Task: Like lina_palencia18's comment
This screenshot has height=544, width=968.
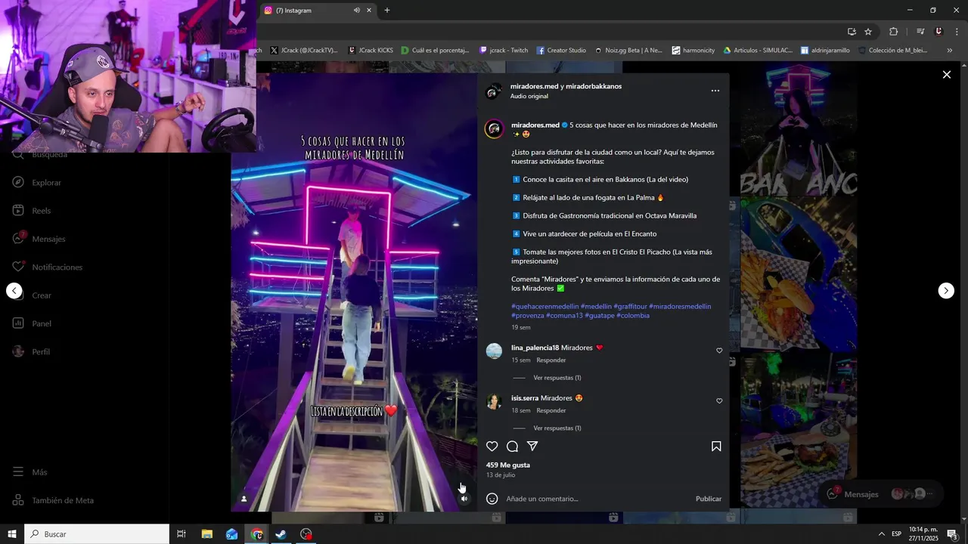Action: coord(719,351)
